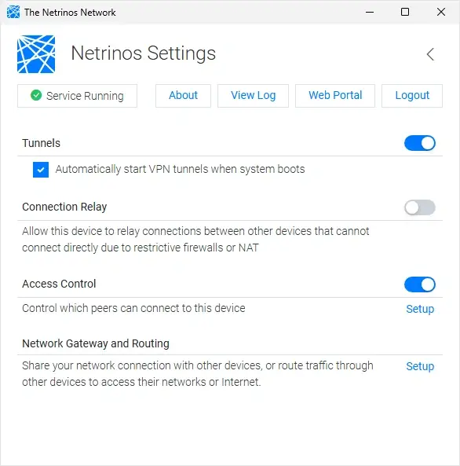The image size is (460, 466).
Task: Enable the Connection Relay switch
Action: tap(420, 207)
